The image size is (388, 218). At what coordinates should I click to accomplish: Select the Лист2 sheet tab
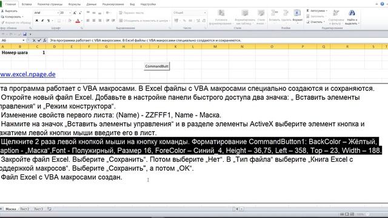[x=24, y=209]
